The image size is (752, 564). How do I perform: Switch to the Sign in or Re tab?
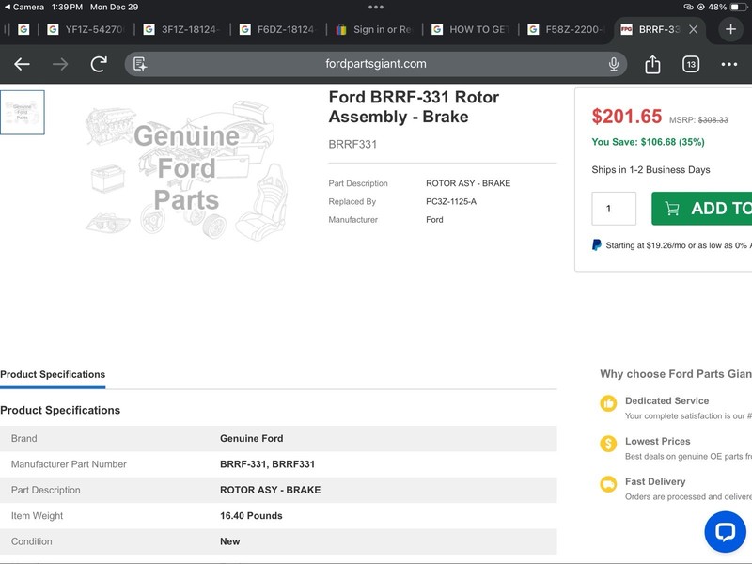click(374, 29)
